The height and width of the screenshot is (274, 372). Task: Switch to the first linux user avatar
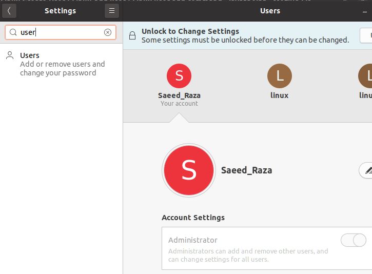280,76
